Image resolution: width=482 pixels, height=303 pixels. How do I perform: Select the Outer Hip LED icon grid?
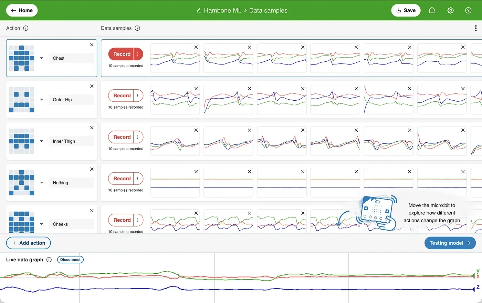[x=21, y=100]
